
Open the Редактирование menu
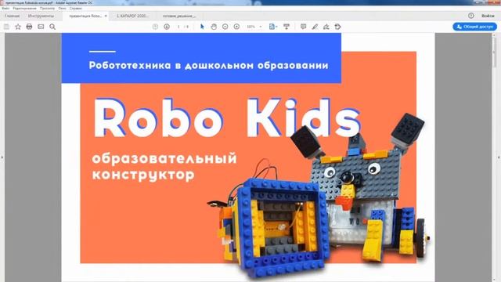pos(24,9)
